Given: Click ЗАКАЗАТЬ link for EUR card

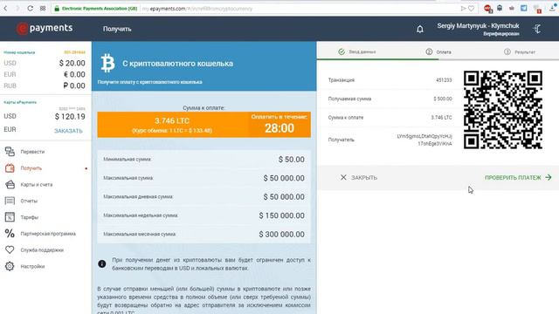Looking at the screenshot, I should (68, 131).
